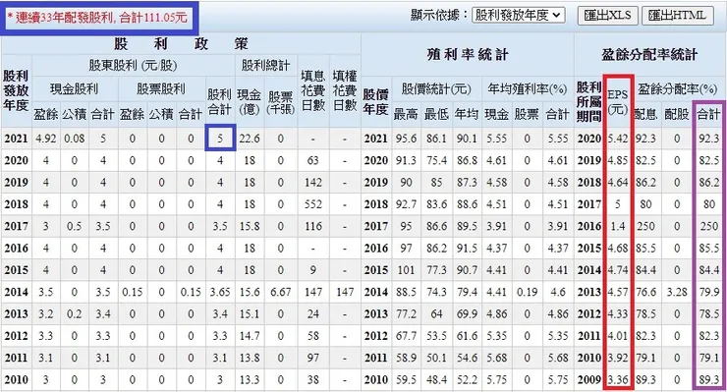Click the 552 fill-days cell for 2018

[x=313, y=204]
